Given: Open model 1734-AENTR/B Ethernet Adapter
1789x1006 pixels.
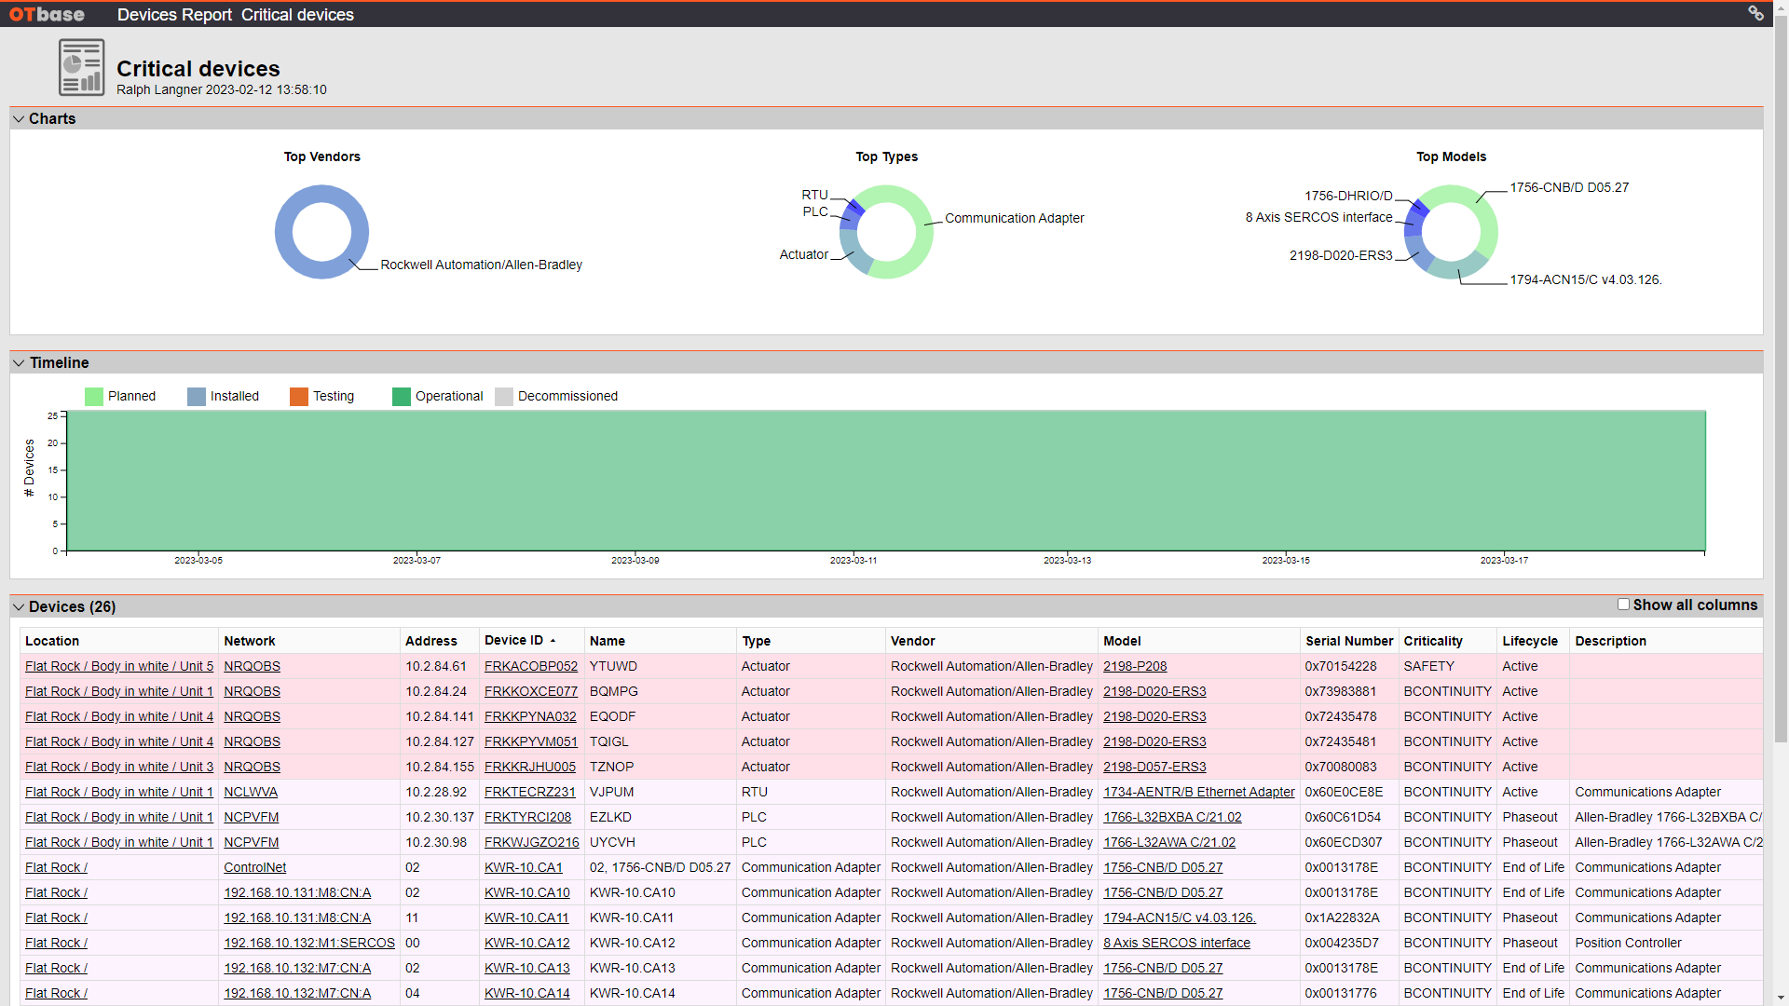Looking at the screenshot, I should 1199,793.
